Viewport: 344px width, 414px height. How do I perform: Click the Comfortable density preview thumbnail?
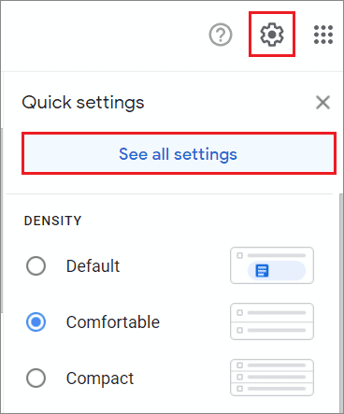(x=272, y=321)
